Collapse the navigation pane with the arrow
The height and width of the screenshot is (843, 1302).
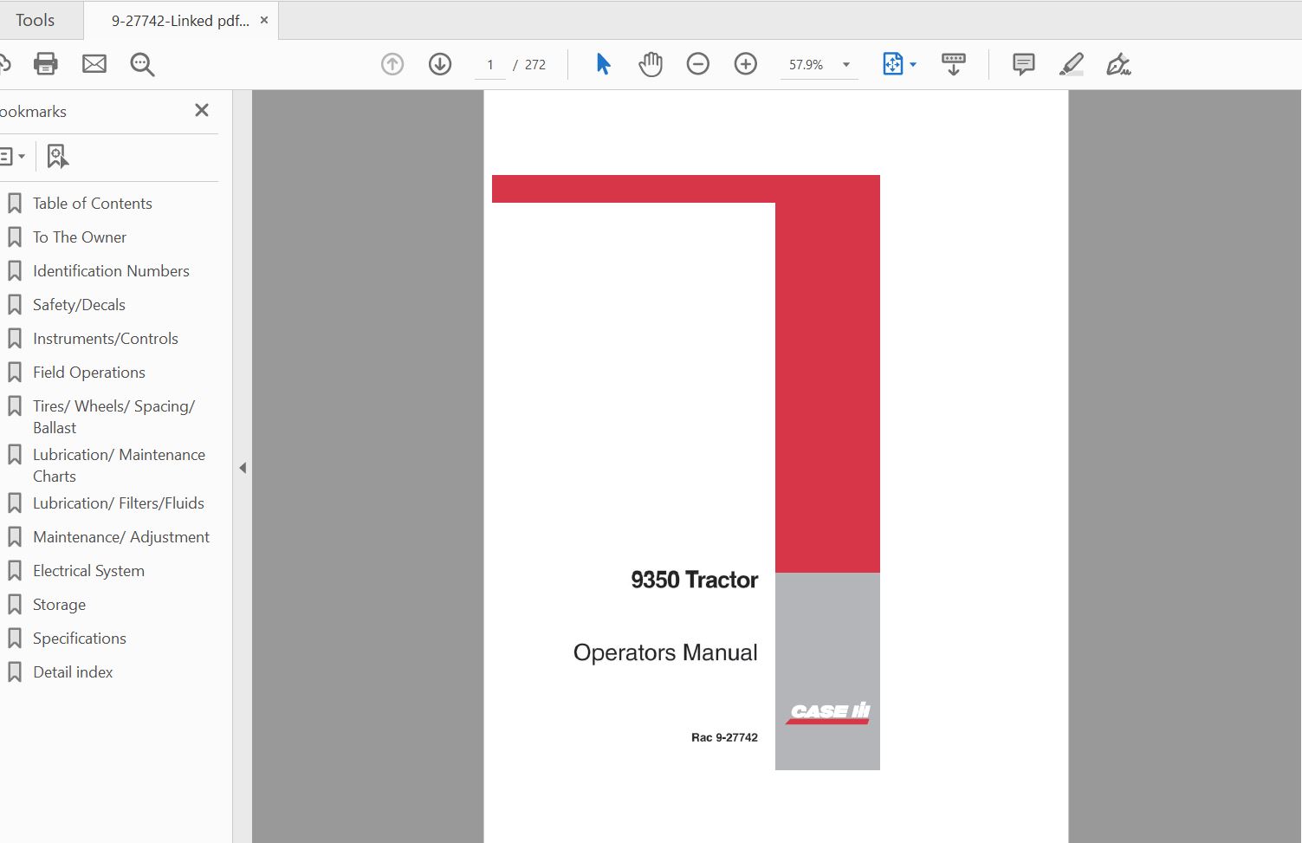coord(243,467)
